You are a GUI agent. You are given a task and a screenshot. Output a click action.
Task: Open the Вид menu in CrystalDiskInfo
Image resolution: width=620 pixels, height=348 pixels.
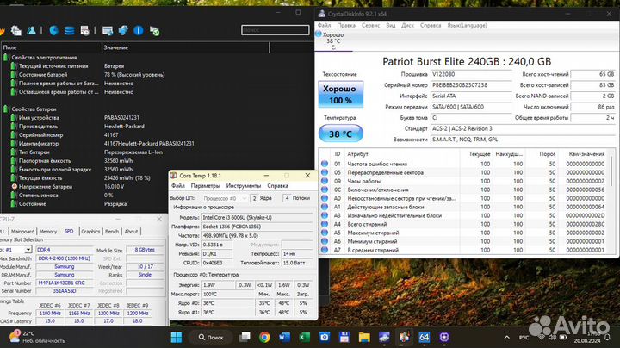pos(391,25)
